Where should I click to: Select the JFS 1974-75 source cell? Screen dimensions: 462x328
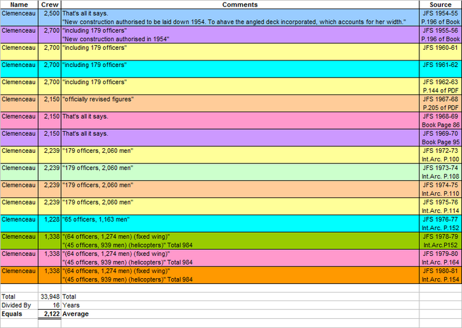coord(440,189)
